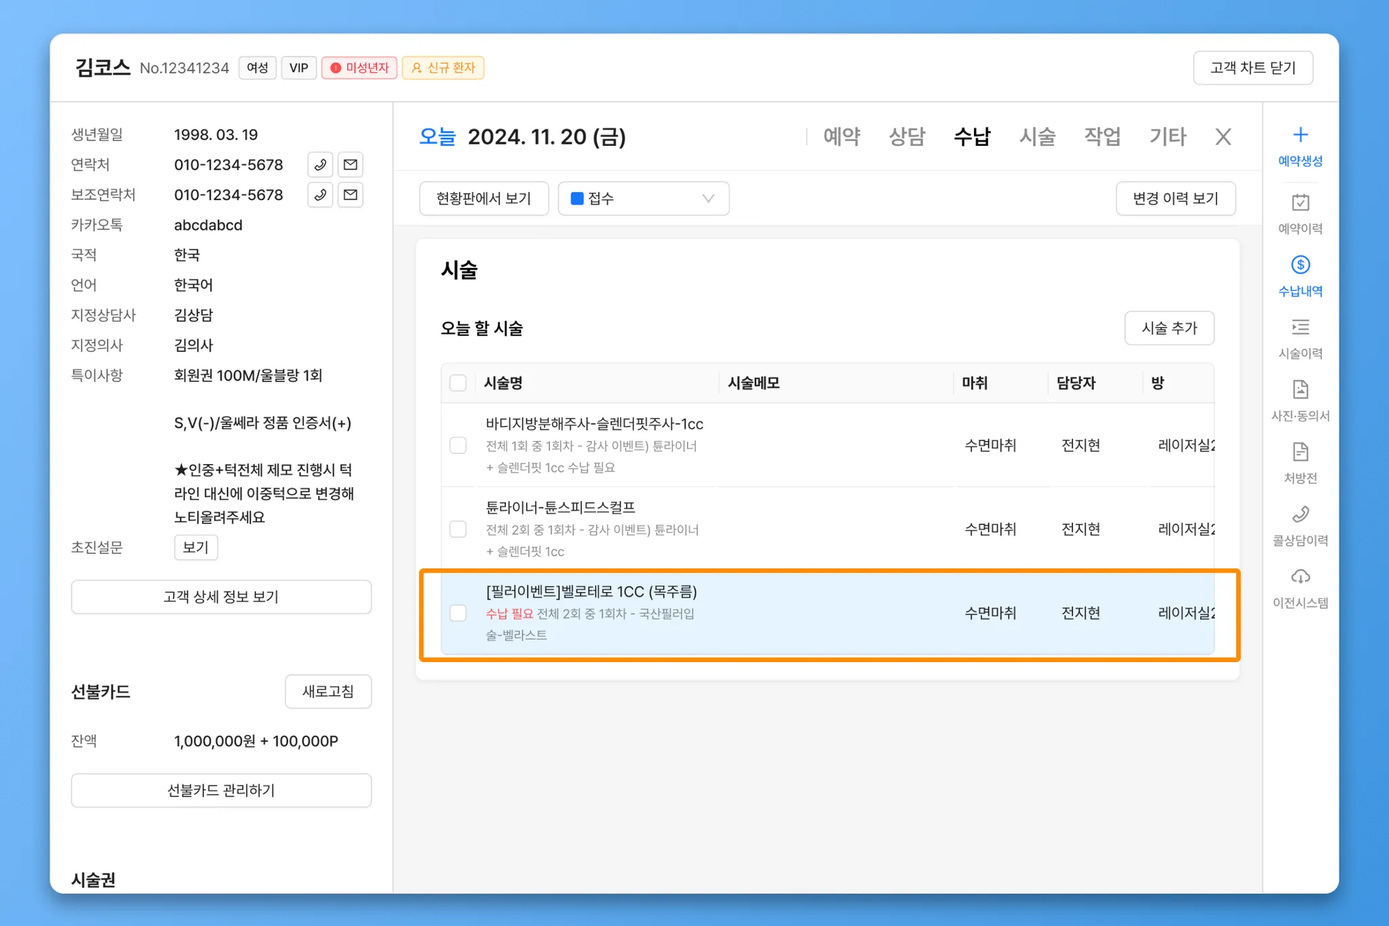Click the 카카오톡 ID abcdabcd

pos(208,225)
